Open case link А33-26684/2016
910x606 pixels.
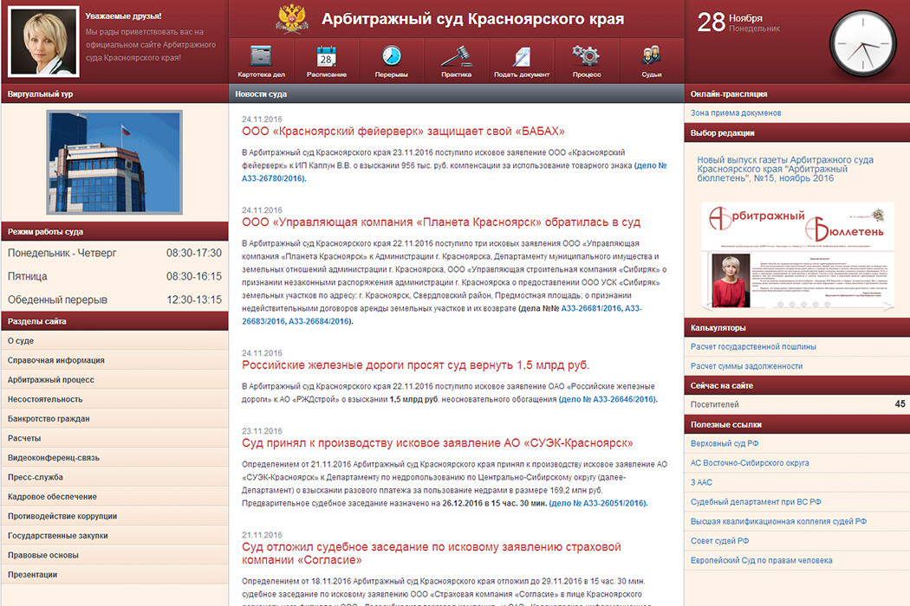[319, 321]
